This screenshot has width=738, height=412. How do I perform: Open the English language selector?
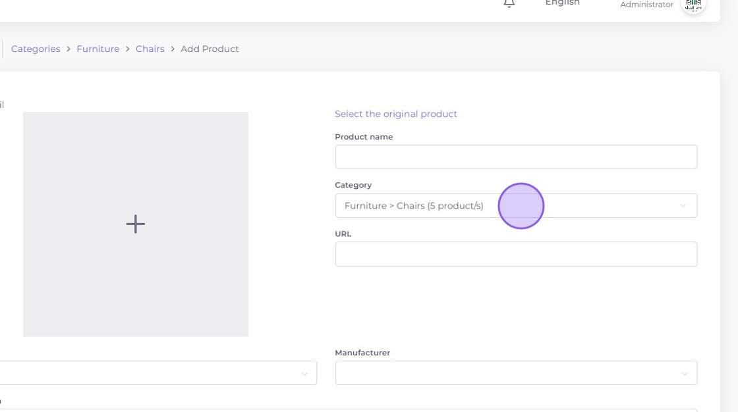(562, 3)
